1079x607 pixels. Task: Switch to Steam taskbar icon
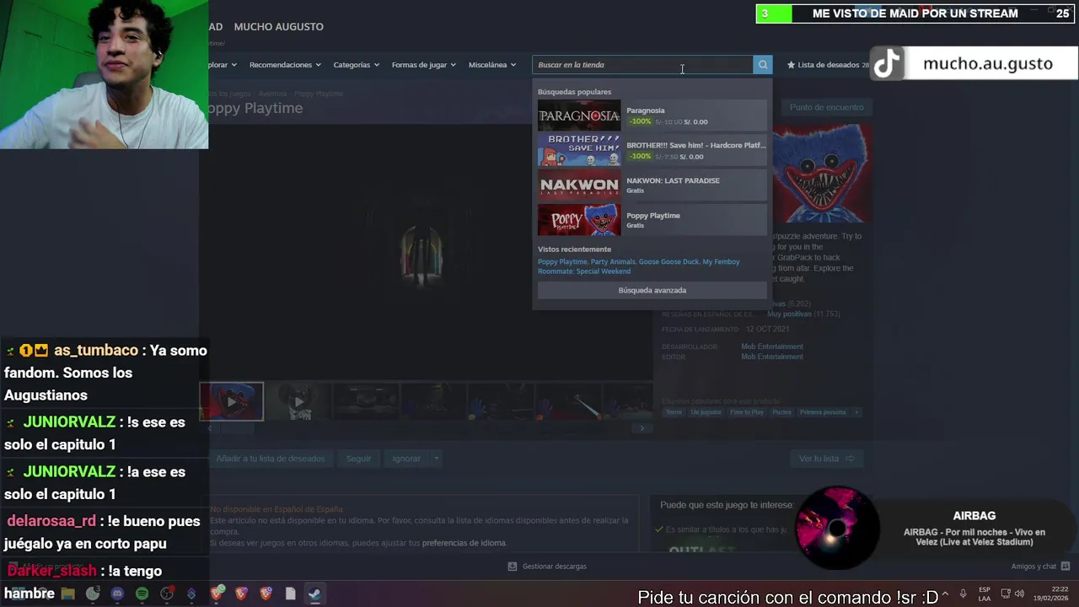(314, 594)
